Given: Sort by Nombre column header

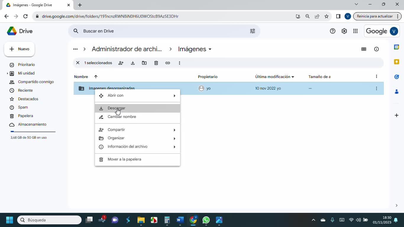Looking at the screenshot, I should point(81,77).
